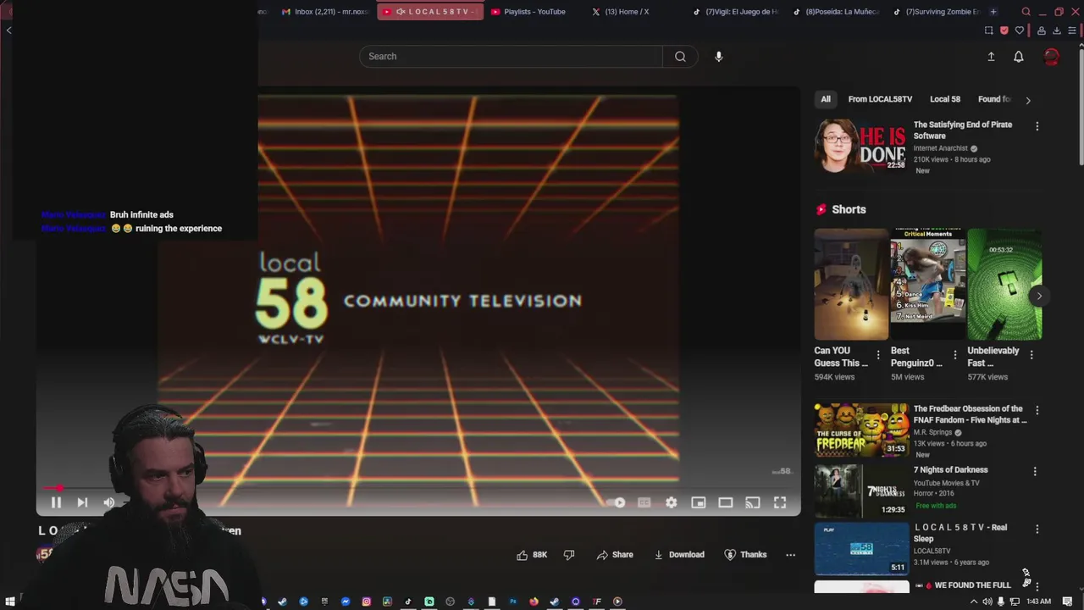Show more Shorts with the arrow
Screen dimensions: 1084x610
pos(1039,296)
